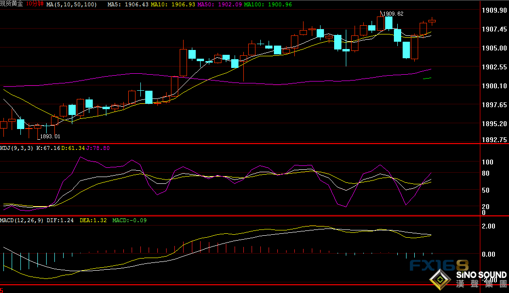This screenshot has height=293, width=509.
Task: Click the KDJ K value 67.16
Action: click(48, 148)
